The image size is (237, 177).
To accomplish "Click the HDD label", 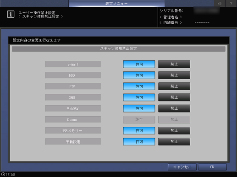I will (x=73, y=75).
